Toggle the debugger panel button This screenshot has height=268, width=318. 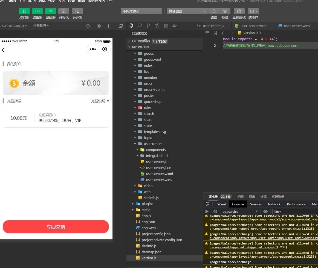pyautogui.click(x=51, y=11)
